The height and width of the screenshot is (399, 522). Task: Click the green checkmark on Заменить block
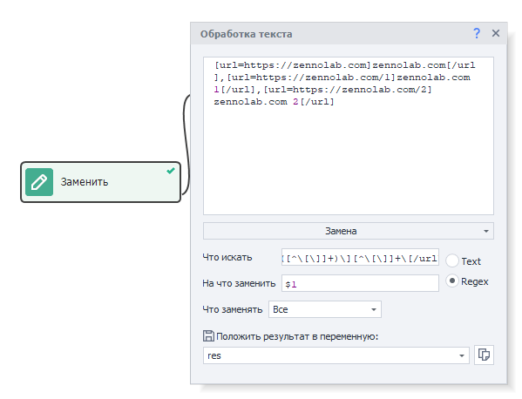[x=171, y=171]
